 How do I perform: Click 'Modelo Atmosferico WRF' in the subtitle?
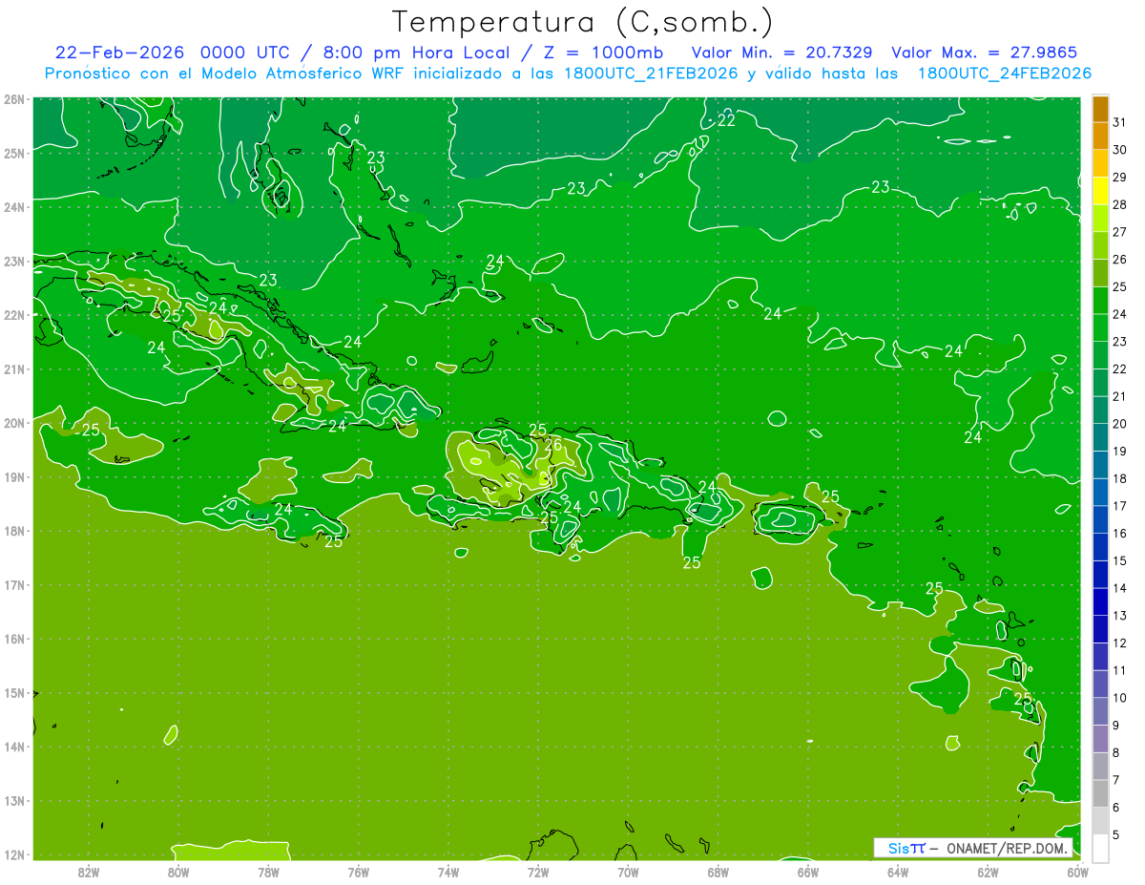click(313, 74)
